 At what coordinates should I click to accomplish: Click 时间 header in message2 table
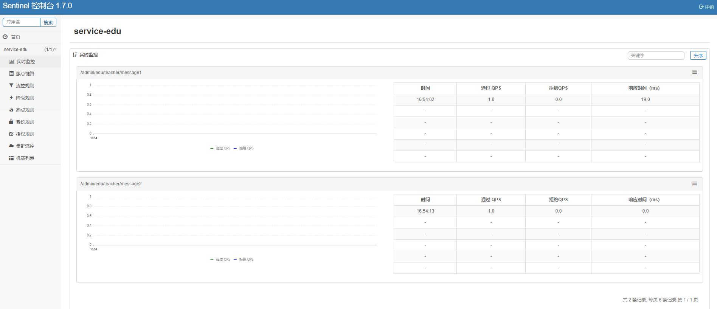point(425,200)
